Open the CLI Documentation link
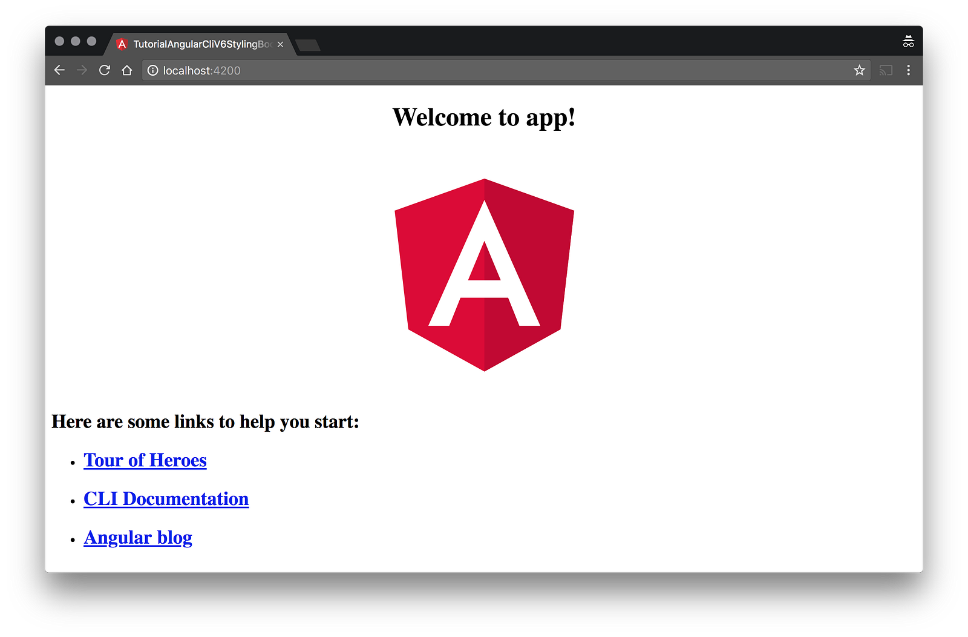The height and width of the screenshot is (637, 968). click(x=166, y=499)
